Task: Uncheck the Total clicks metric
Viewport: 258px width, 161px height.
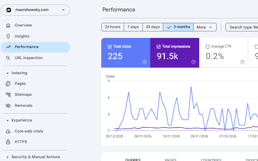Action: point(109,46)
